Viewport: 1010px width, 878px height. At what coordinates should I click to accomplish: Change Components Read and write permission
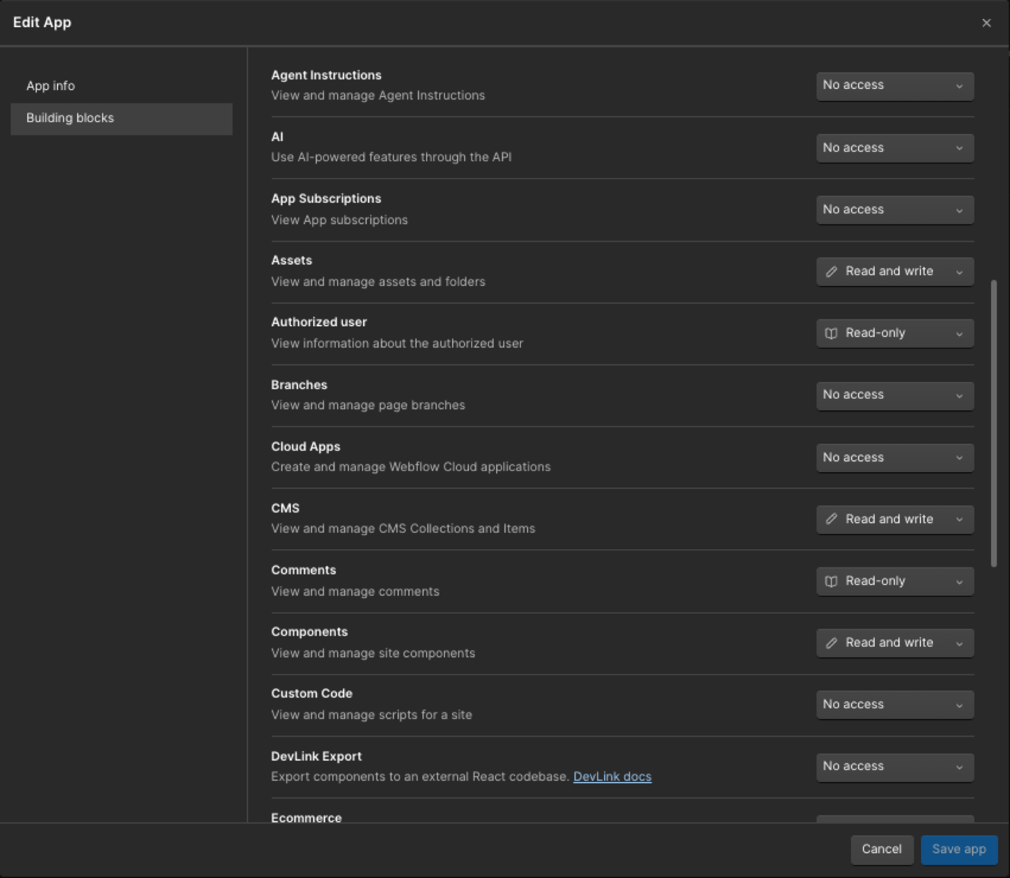894,643
